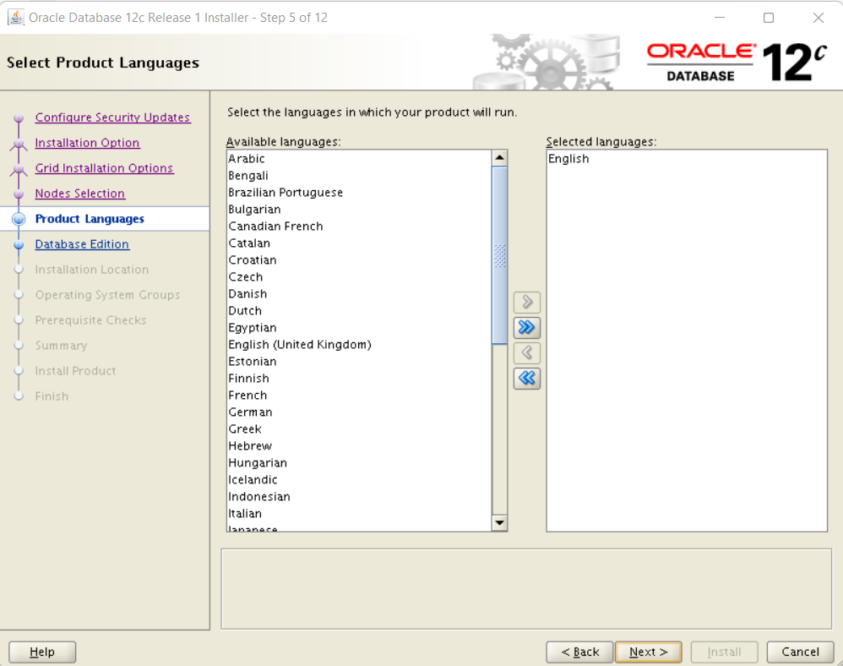Select English in Selected languages list
843x666 pixels.
687,159
